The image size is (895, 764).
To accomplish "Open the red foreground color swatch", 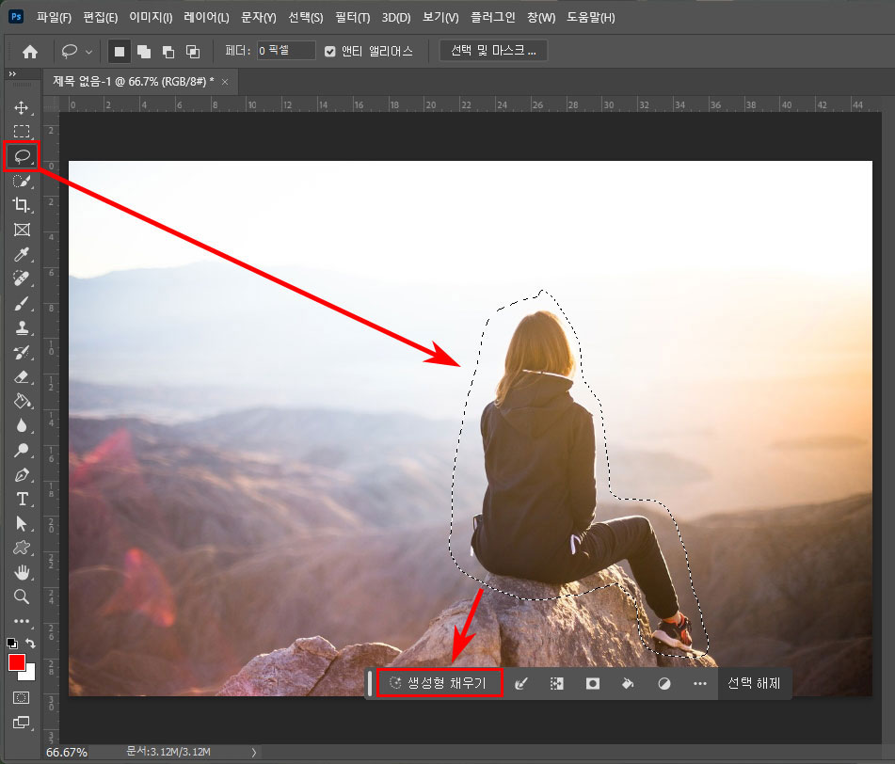I will coord(16,662).
